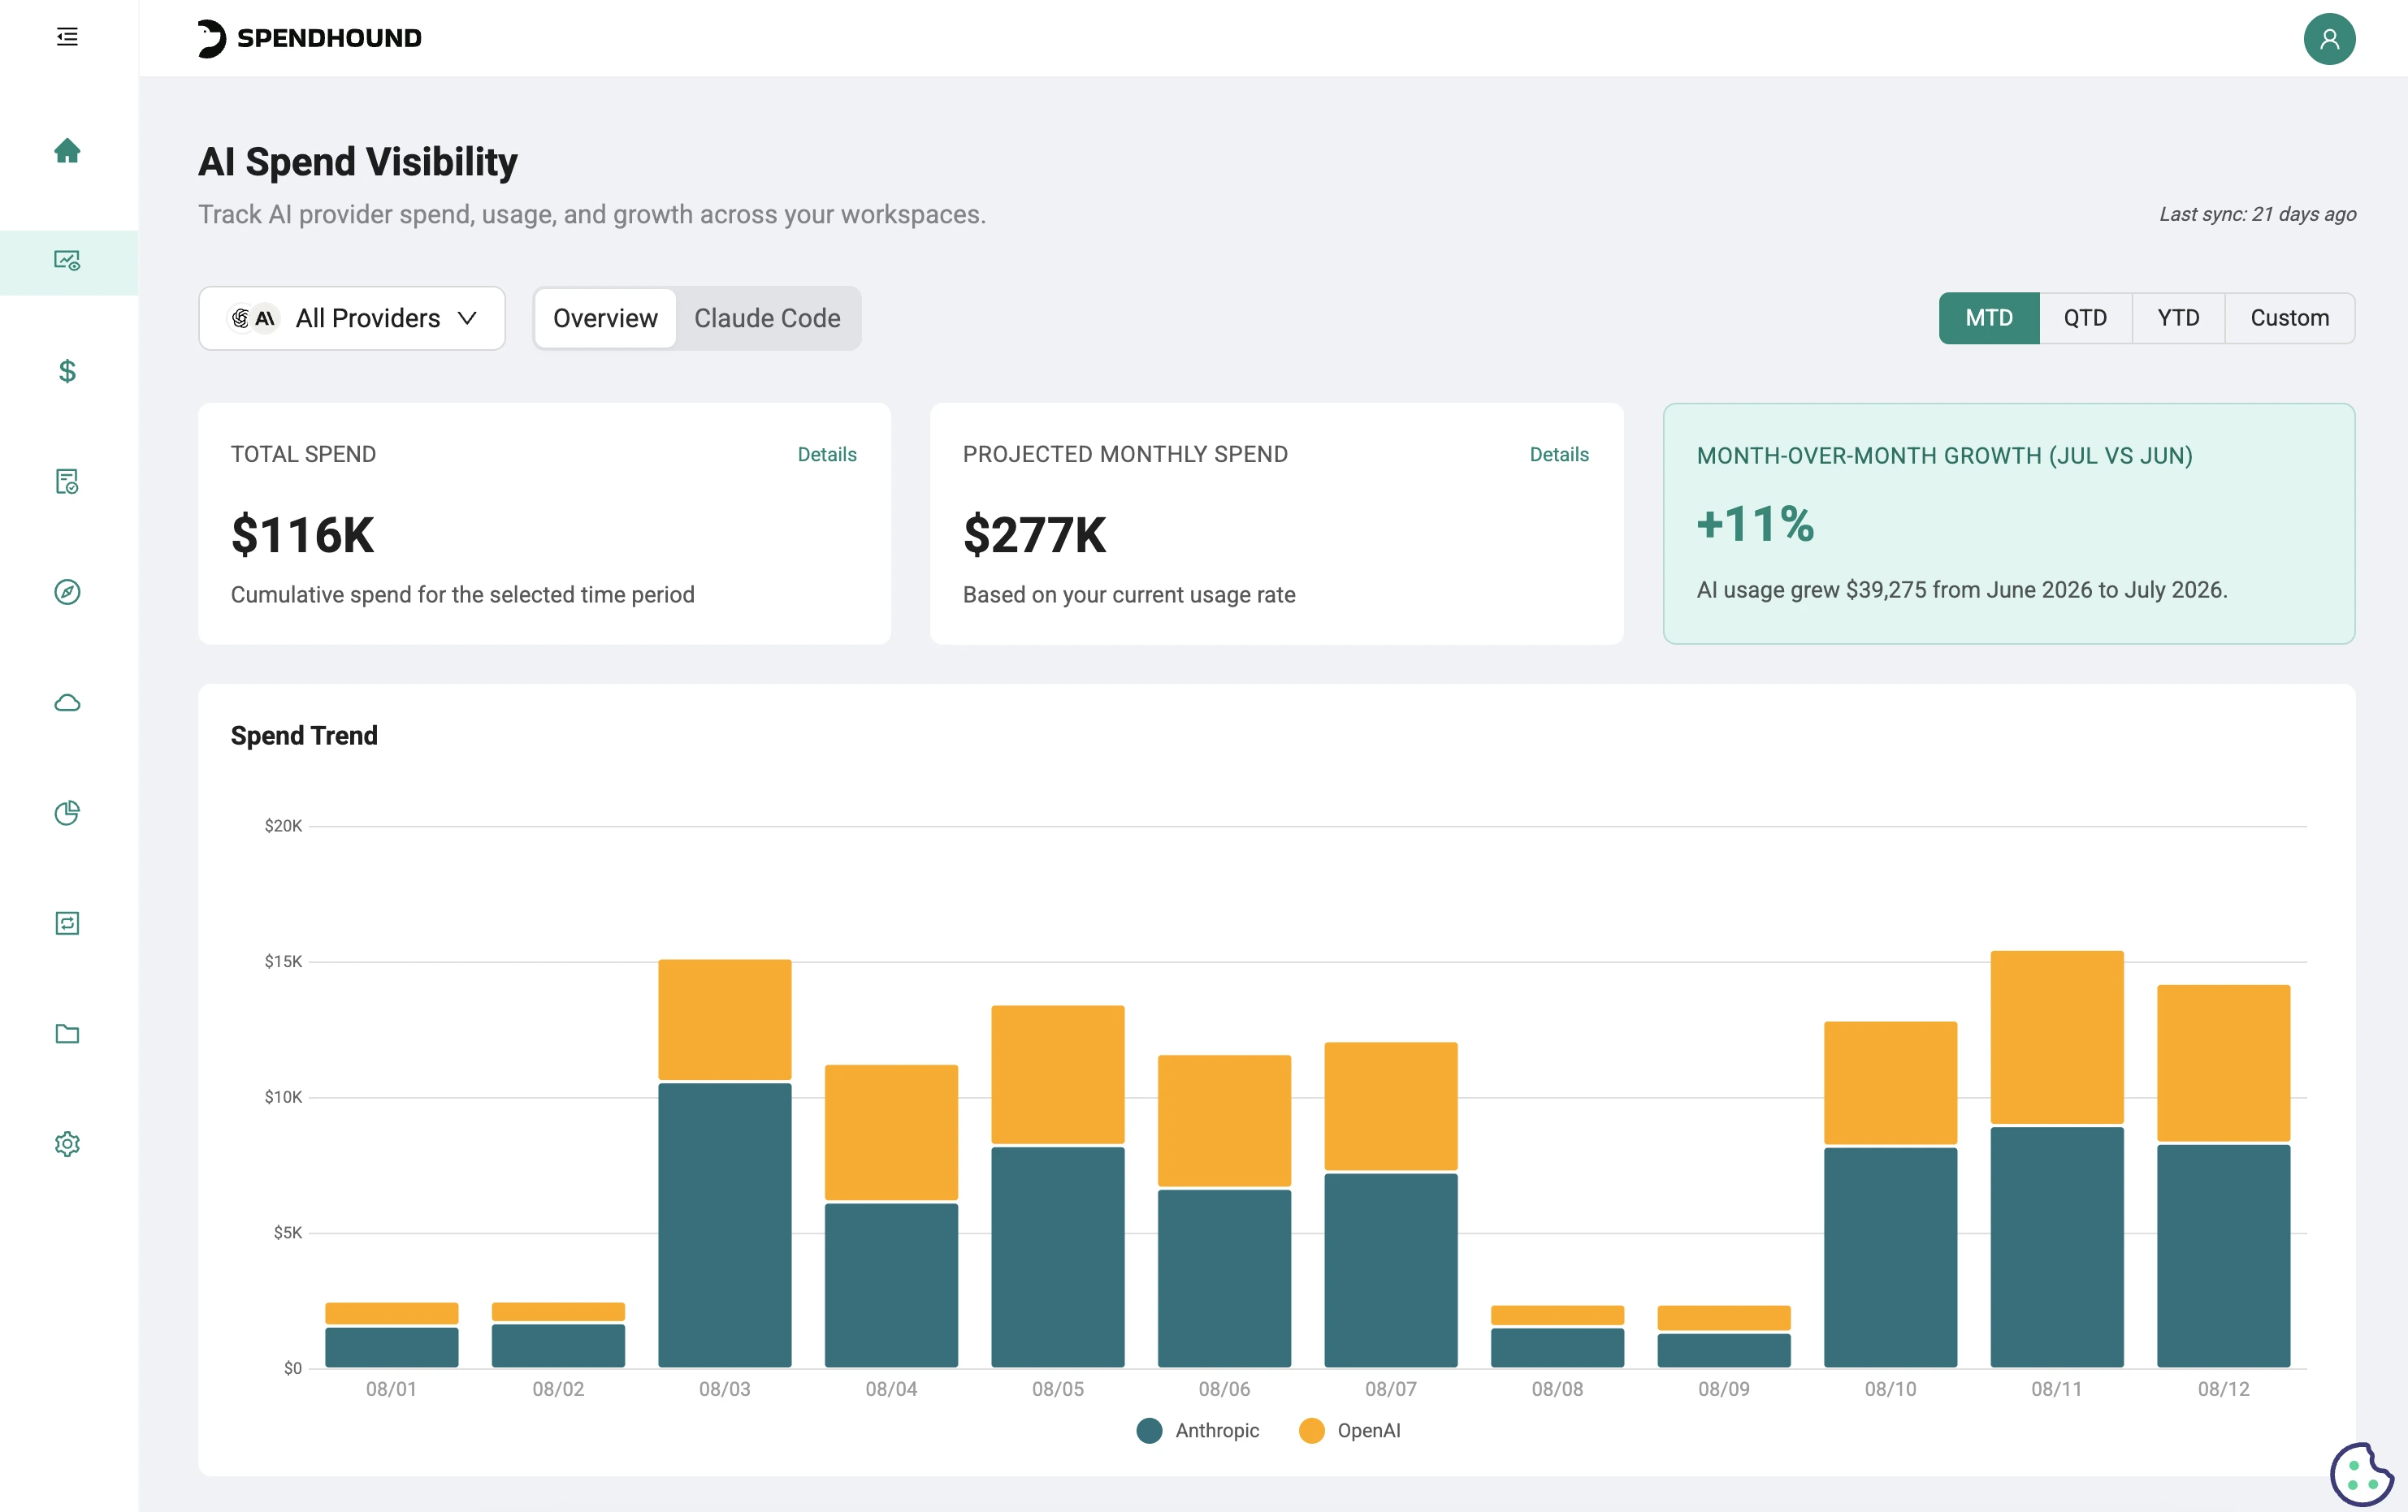Open the compass icon in sidebar
The image size is (2408, 1512).
coord(67,592)
